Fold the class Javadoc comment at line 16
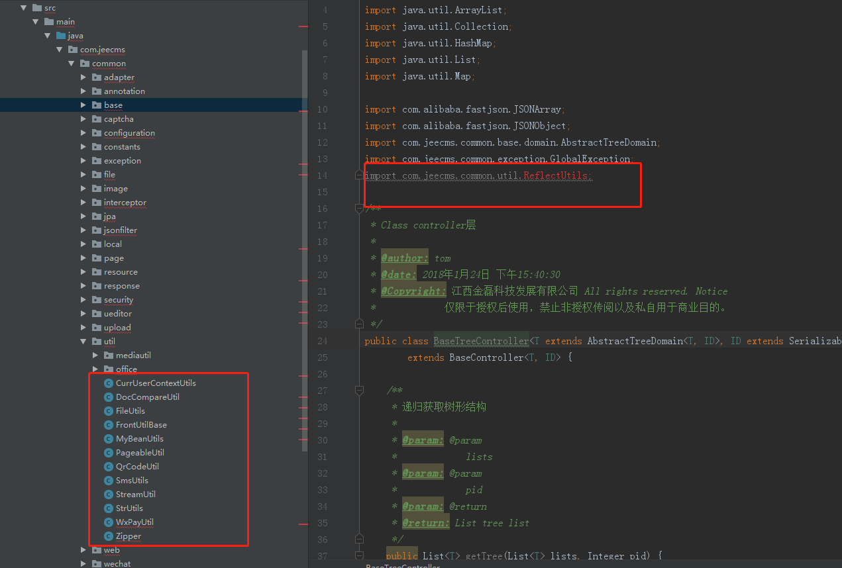The width and height of the screenshot is (842, 568). 359,209
